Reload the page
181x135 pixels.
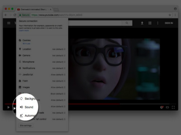(x=15, y=15)
